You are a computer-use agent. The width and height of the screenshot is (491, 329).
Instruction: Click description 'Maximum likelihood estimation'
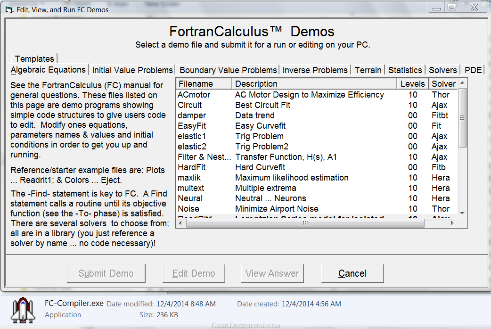point(292,177)
